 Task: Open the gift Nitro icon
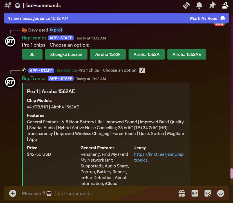point(182,193)
